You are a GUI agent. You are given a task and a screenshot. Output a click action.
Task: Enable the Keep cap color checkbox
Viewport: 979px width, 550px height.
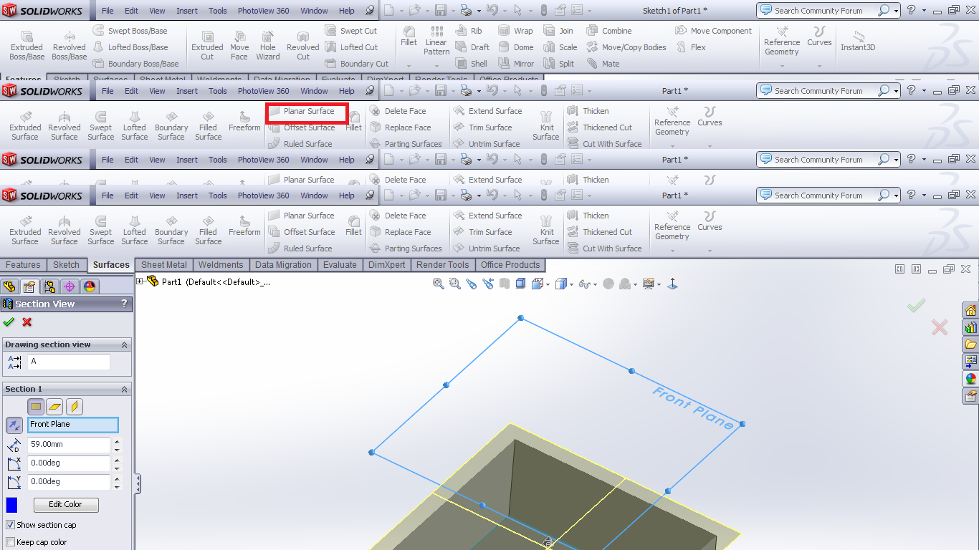click(x=10, y=542)
